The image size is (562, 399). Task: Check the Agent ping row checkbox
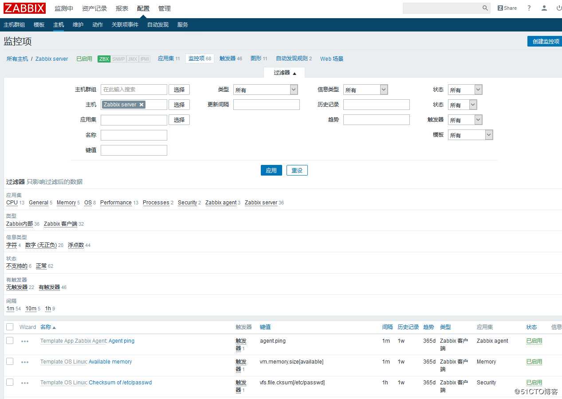pos(10,340)
